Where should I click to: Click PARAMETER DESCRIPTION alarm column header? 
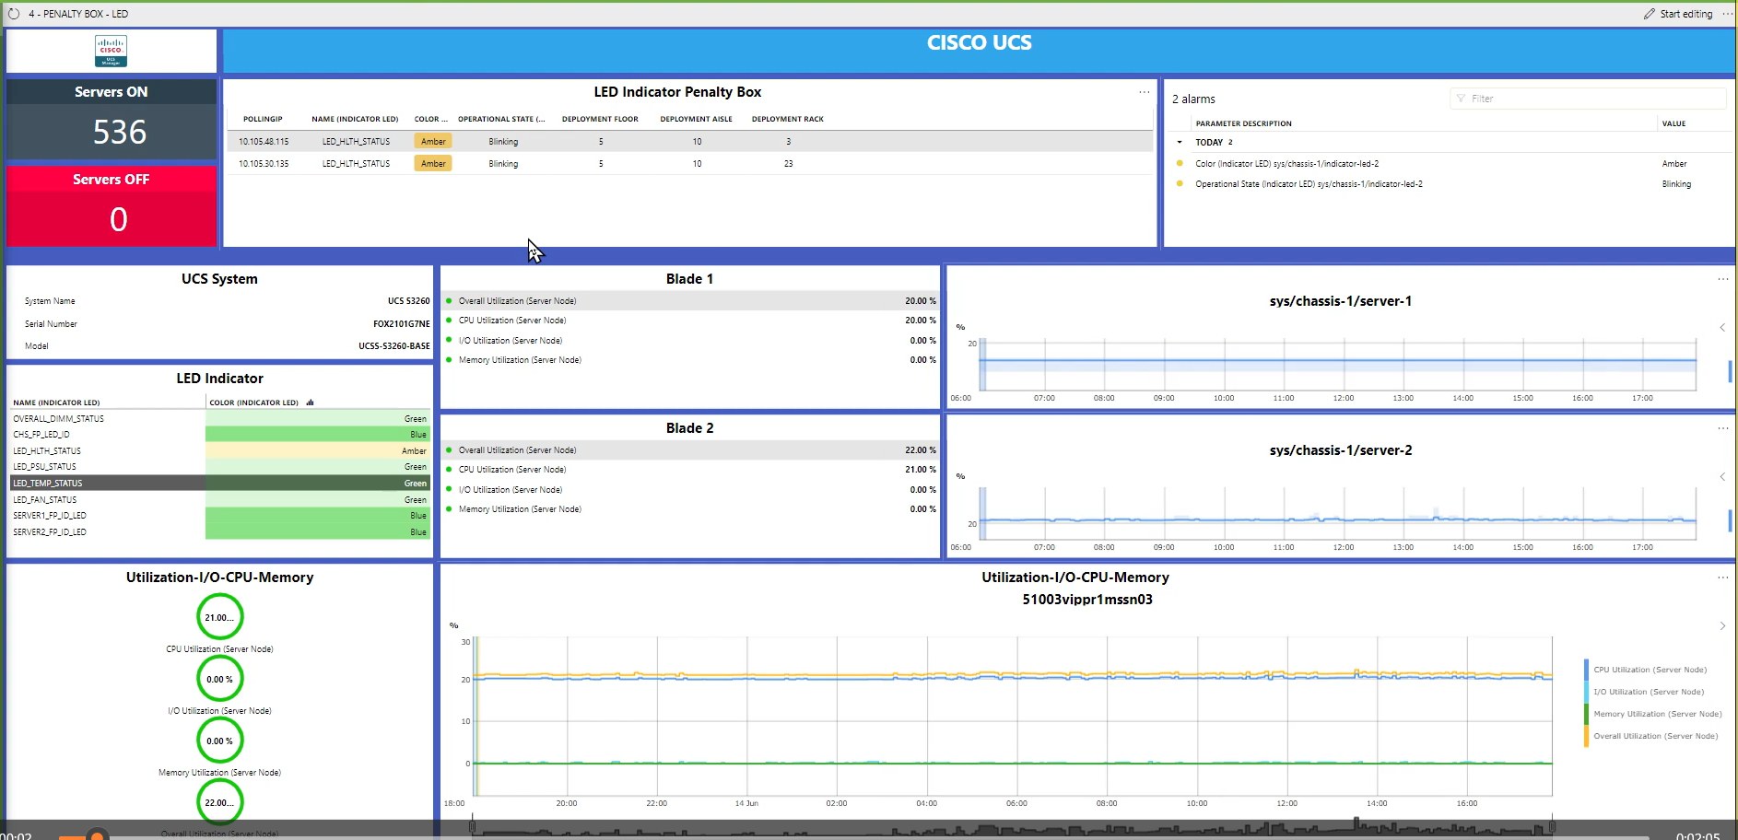click(x=1243, y=123)
